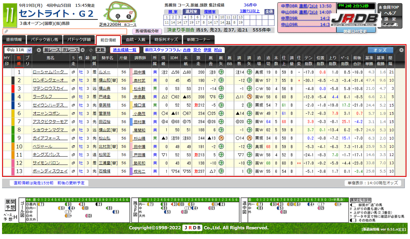The width and height of the screenshot is (410, 239).
Task: Open the 時系列オッズ tab
Action: (x=166, y=39)
